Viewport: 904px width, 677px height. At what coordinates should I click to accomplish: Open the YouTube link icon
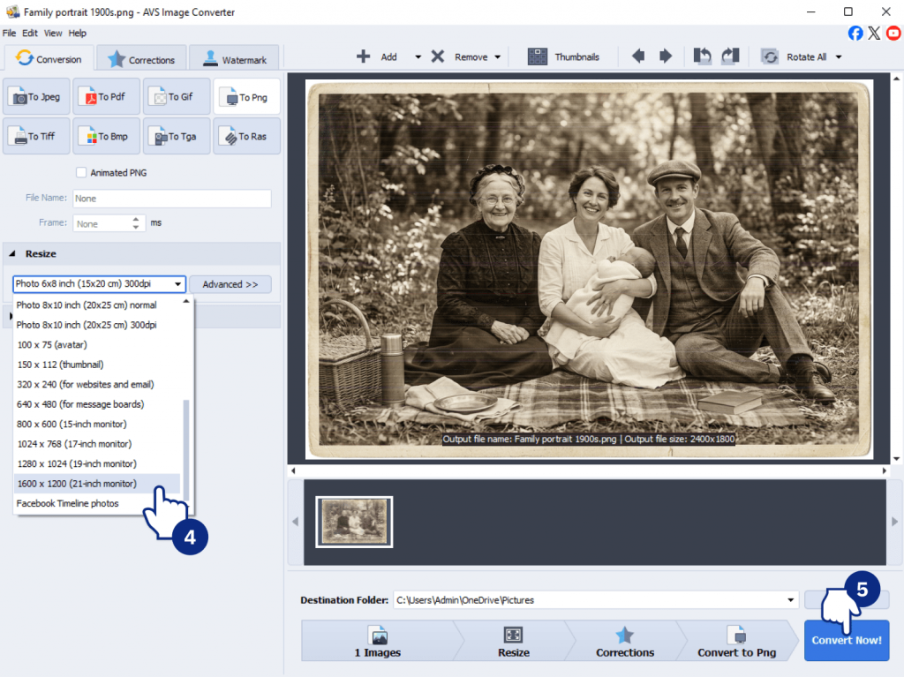(x=893, y=34)
